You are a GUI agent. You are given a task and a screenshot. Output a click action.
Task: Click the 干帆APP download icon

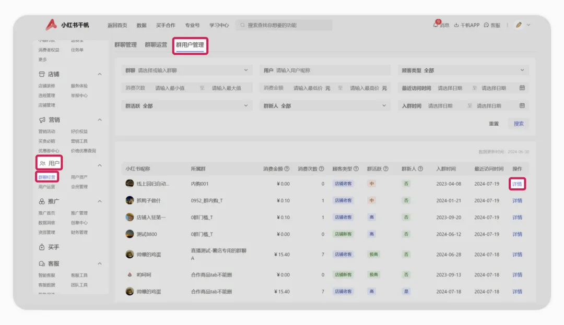coord(456,25)
